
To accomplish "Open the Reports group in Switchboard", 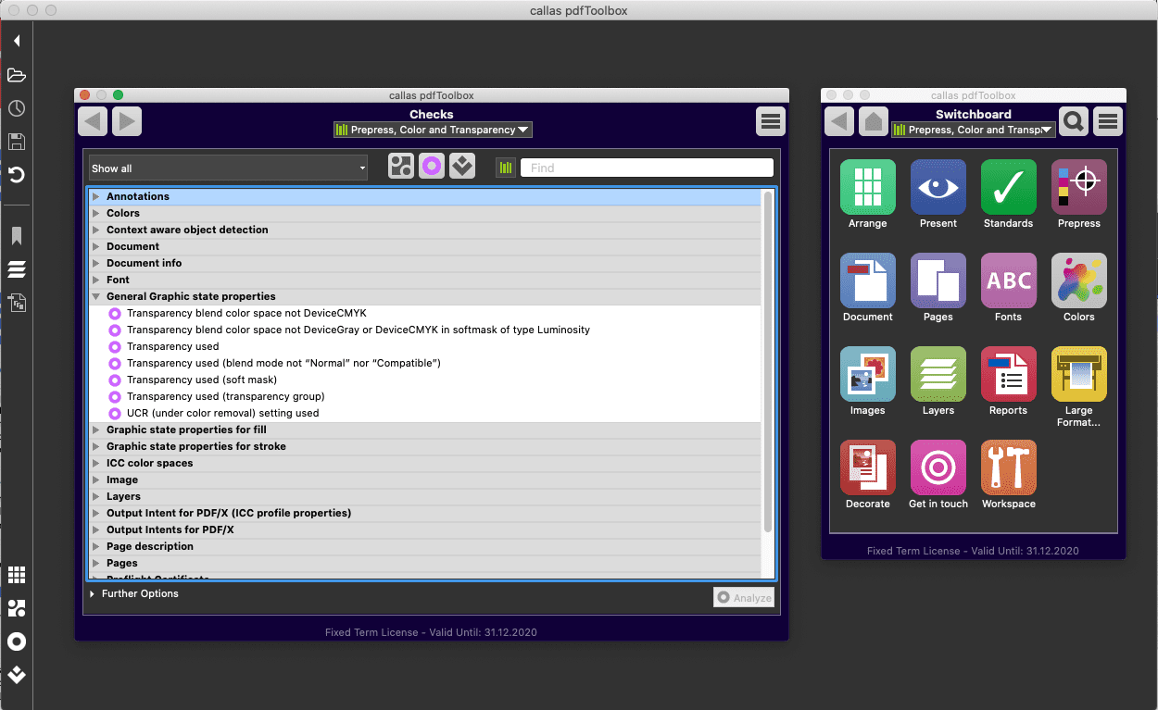I will pos(1008,374).
